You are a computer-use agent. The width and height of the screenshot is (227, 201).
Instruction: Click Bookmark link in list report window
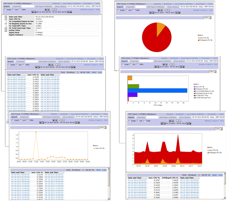pyautogui.click(x=56, y=3)
